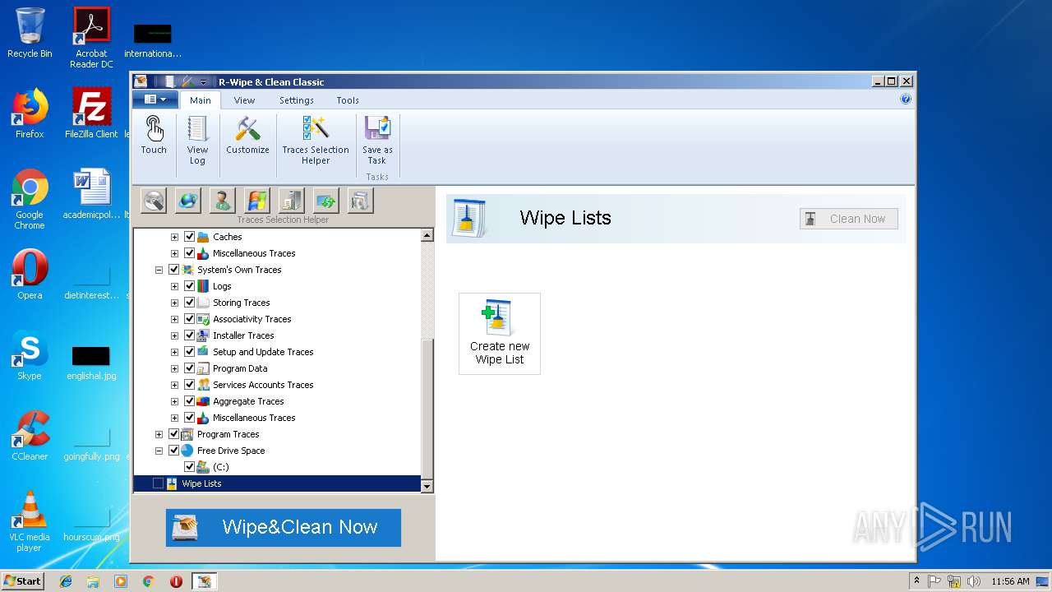Open the Firefox desktop shortcut
The width and height of the screenshot is (1052, 592).
click(30, 113)
